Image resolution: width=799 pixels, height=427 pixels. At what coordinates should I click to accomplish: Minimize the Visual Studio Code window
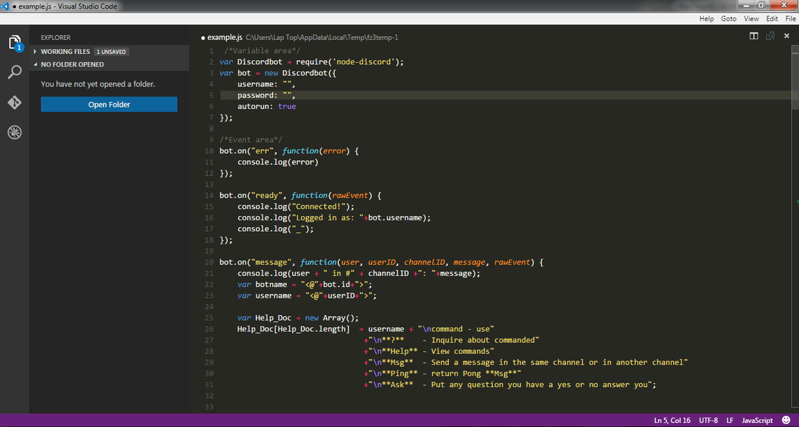746,5
